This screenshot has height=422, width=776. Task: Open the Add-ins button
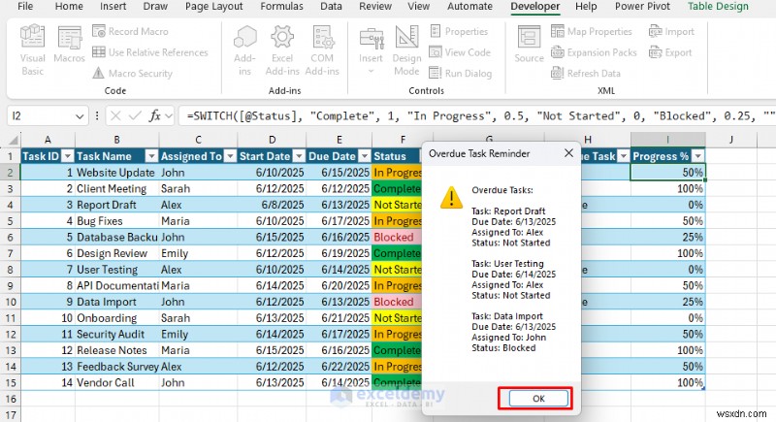click(245, 50)
